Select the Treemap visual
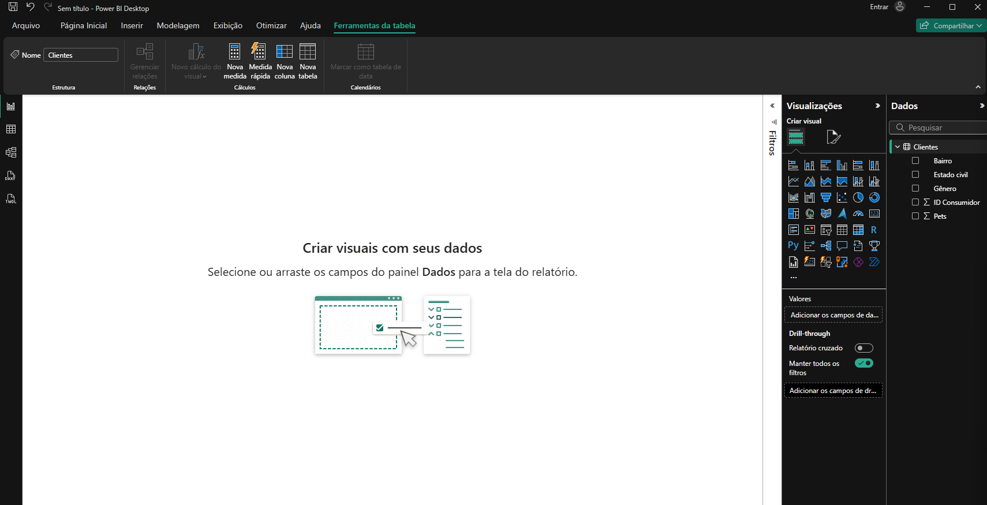The image size is (987, 505). point(794,214)
